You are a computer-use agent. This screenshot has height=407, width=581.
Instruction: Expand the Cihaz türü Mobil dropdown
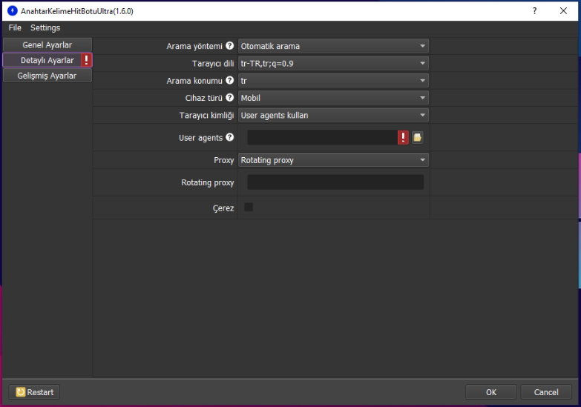(333, 98)
